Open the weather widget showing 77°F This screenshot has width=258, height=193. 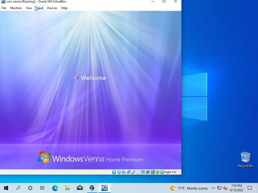pyautogui.click(x=189, y=188)
